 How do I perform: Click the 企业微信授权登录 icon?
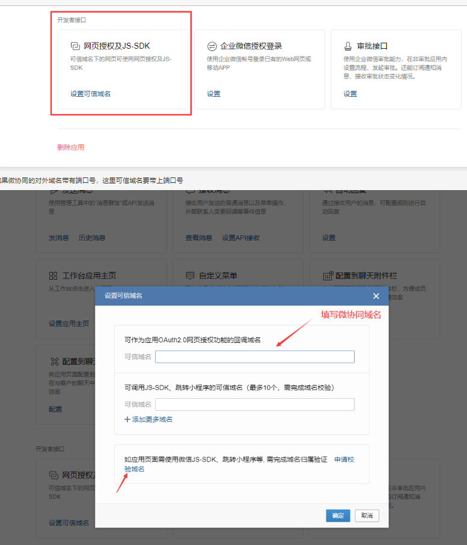point(212,46)
